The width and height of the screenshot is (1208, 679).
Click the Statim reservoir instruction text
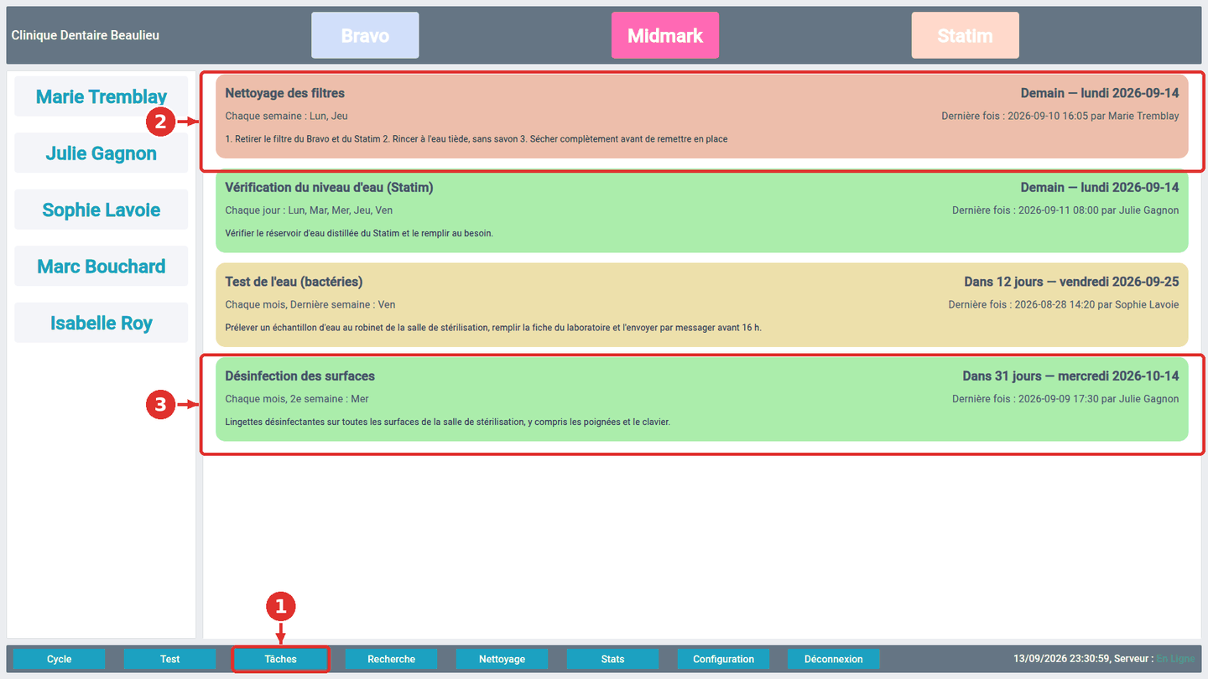359,233
